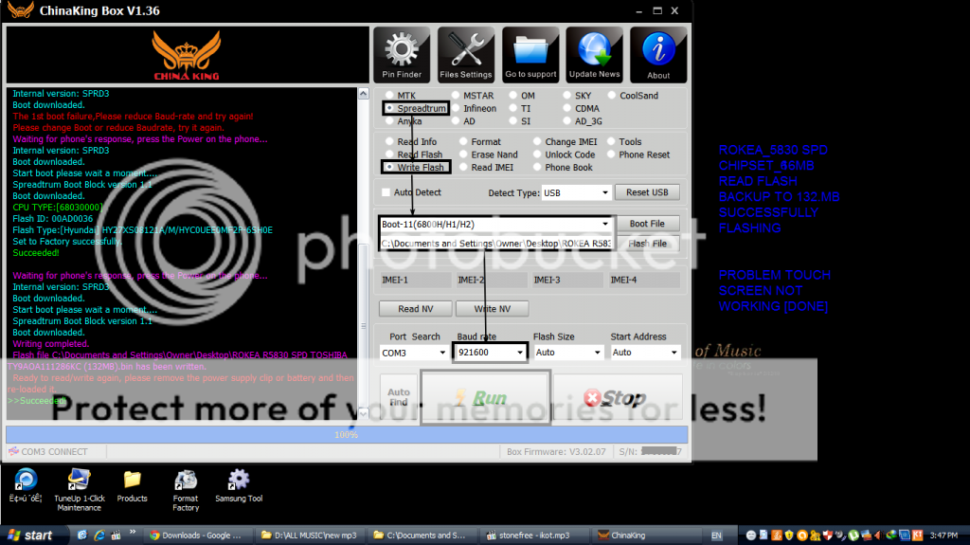
Task: Expand the Boot-11(6800H/H1/H2) boot dropdown
Action: pos(605,225)
